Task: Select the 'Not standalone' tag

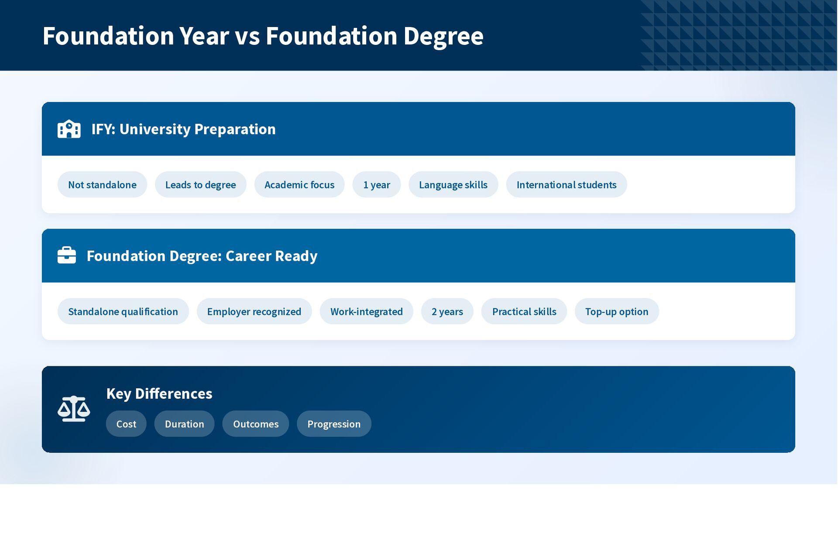Action: pyautogui.click(x=102, y=185)
